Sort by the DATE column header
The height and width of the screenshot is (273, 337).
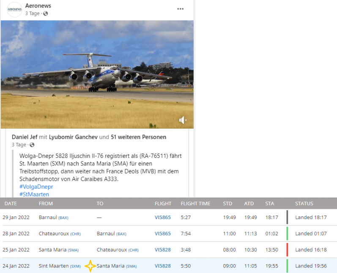click(11, 203)
